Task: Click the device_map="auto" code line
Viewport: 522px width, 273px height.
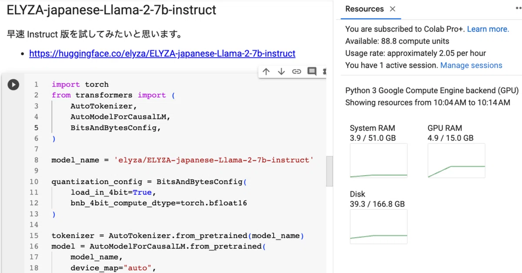Action: coord(113,268)
